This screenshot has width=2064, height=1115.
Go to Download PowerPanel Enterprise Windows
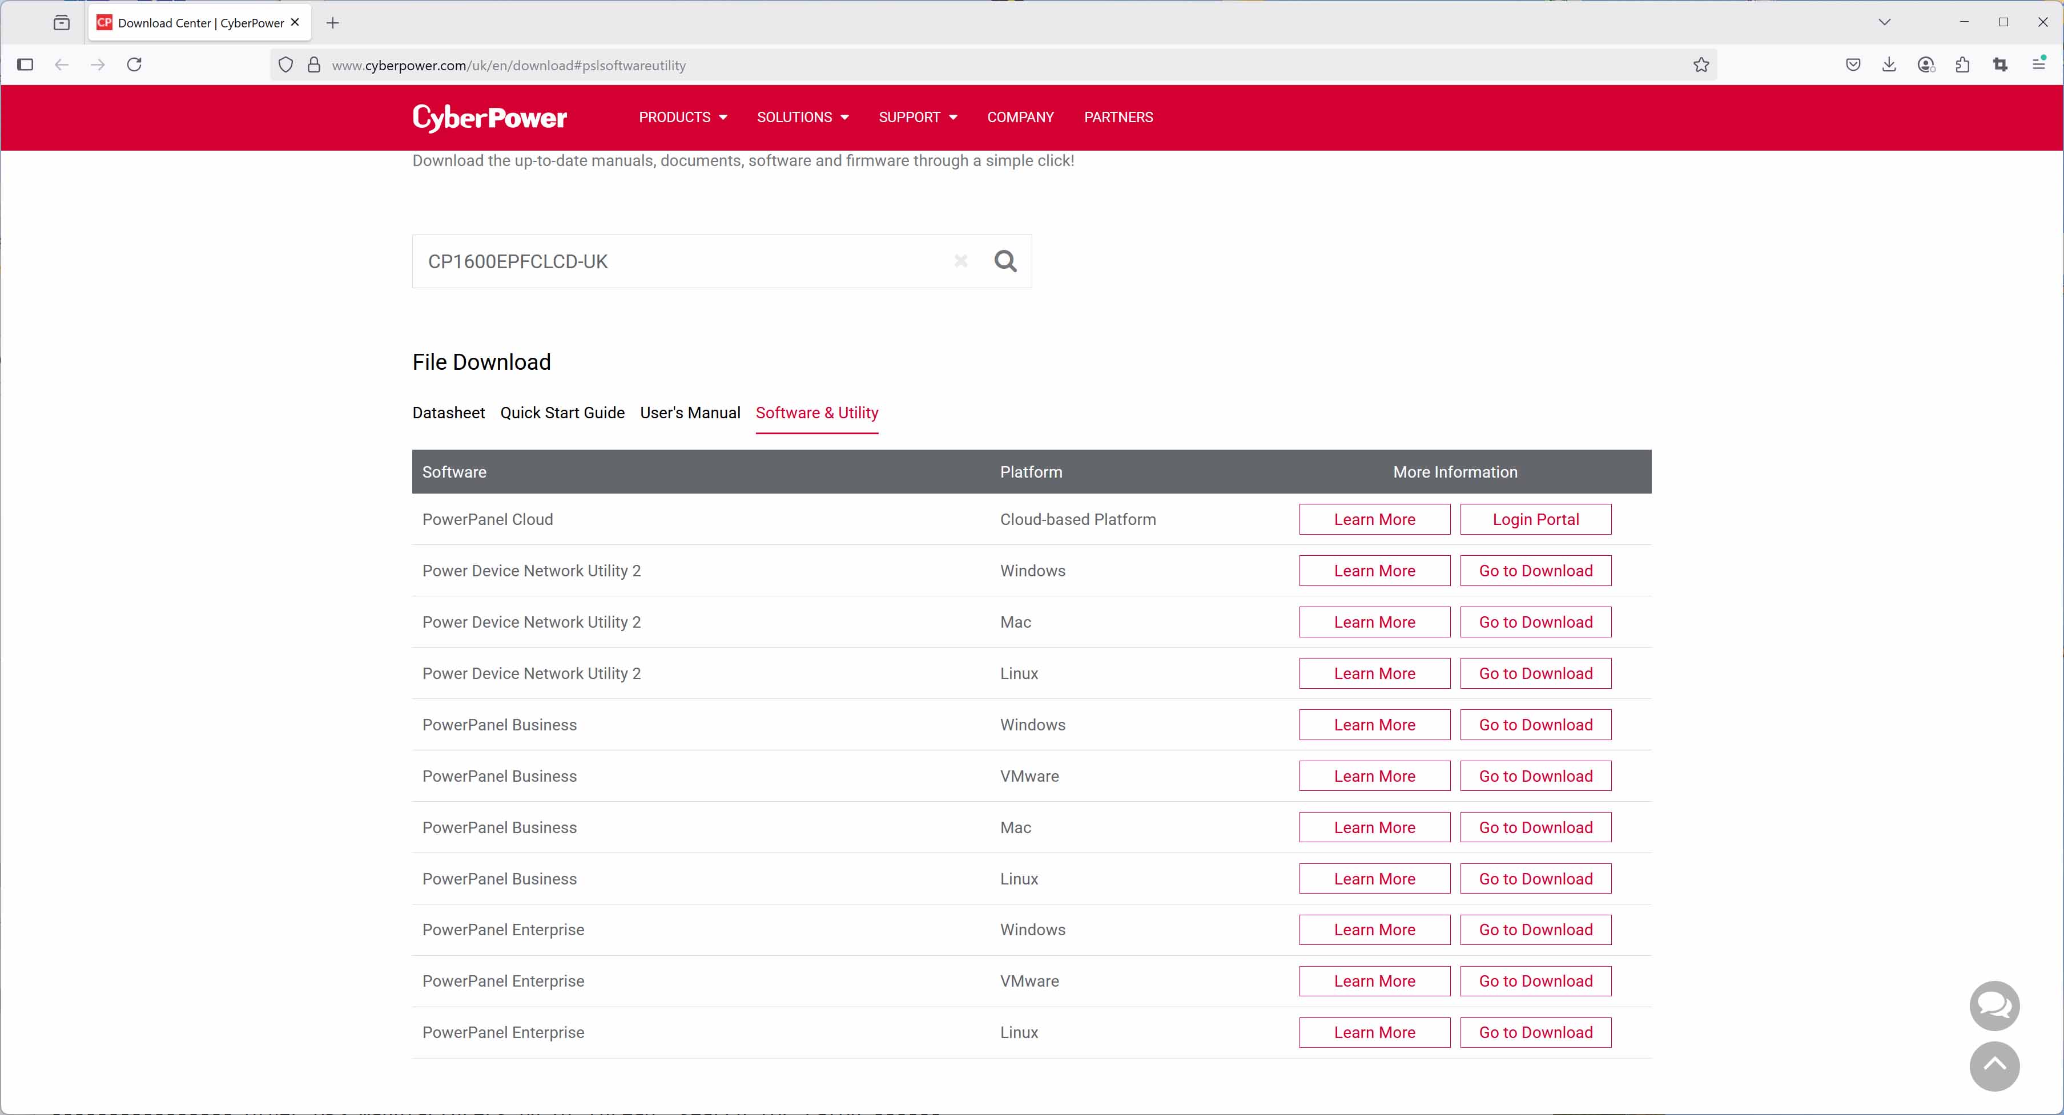(x=1535, y=929)
